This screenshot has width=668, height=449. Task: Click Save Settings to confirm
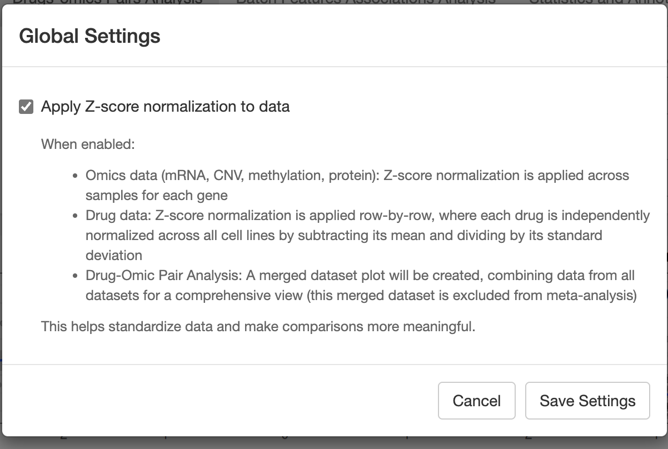[x=587, y=401]
